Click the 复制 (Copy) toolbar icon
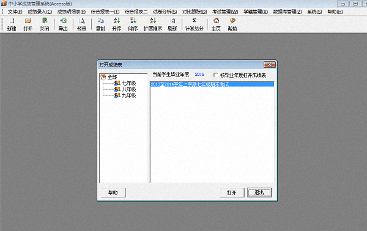This screenshot has width=367, height=231. click(100, 24)
